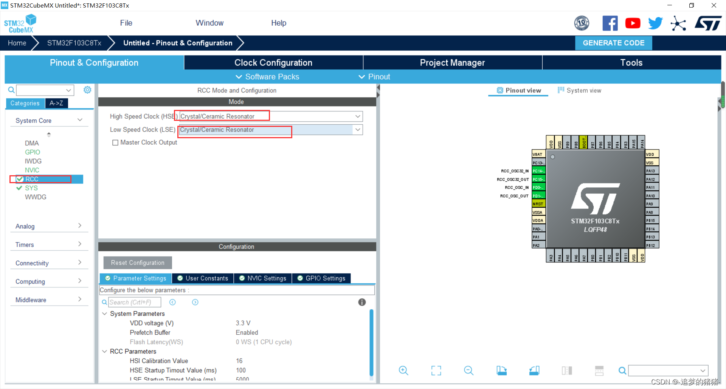Rotate the chip view clockwise
Viewport: 726px width, 389px height.
pos(501,370)
